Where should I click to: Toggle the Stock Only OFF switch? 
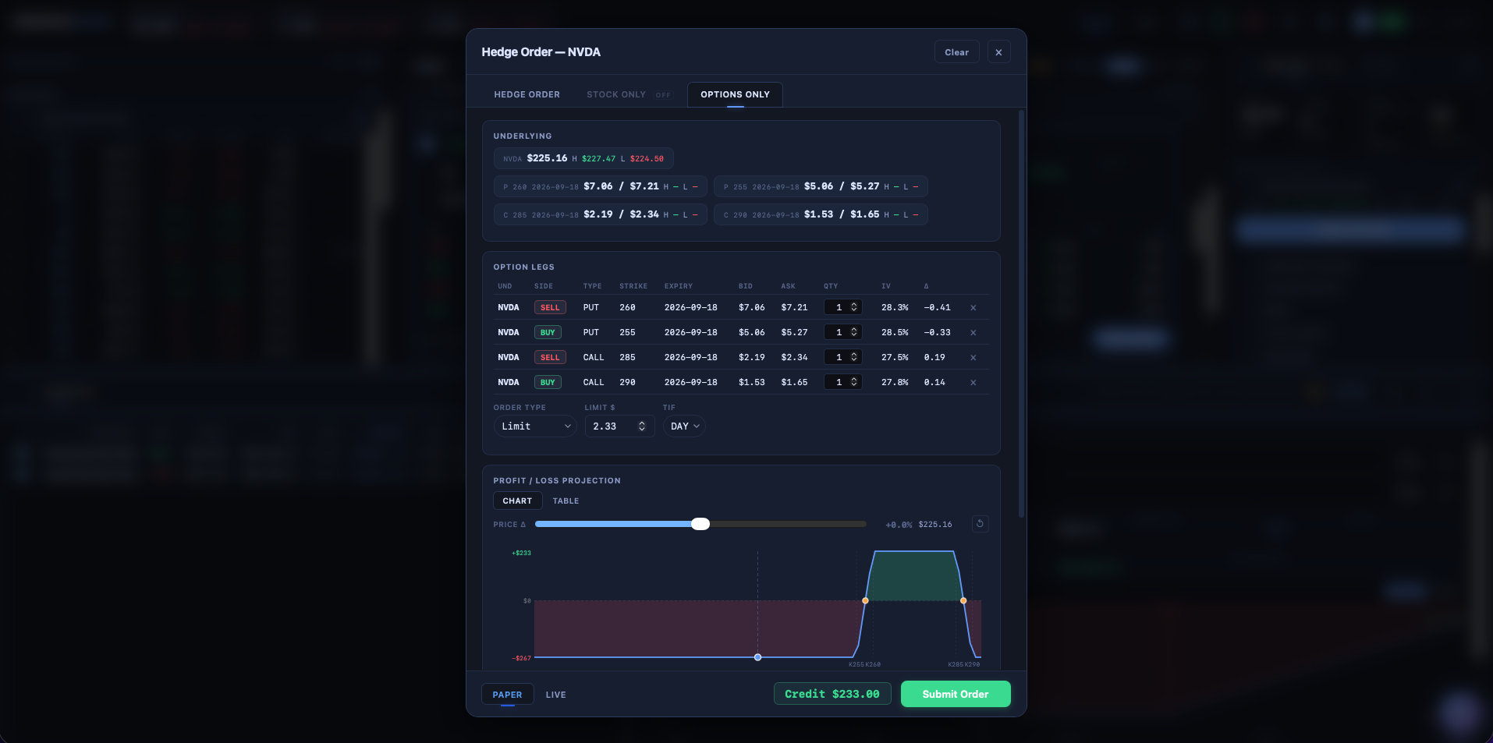tap(663, 95)
